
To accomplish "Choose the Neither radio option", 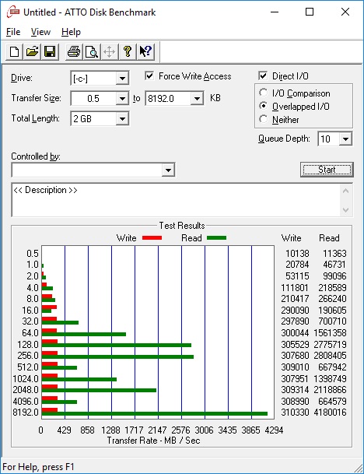I will click(x=264, y=119).
